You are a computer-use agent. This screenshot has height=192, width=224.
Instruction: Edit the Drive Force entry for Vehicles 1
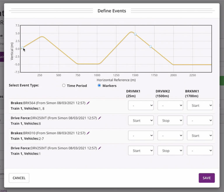(x=99, y=148)
